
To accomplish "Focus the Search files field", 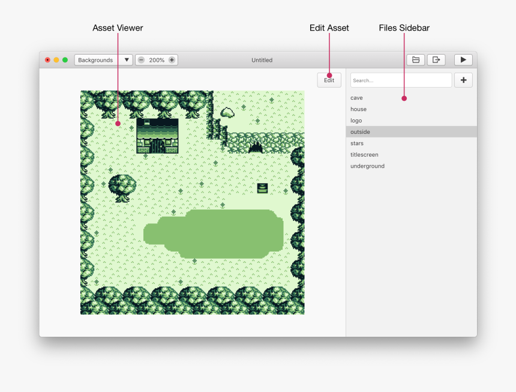I will pyautogui.click(x=401, y=80).
